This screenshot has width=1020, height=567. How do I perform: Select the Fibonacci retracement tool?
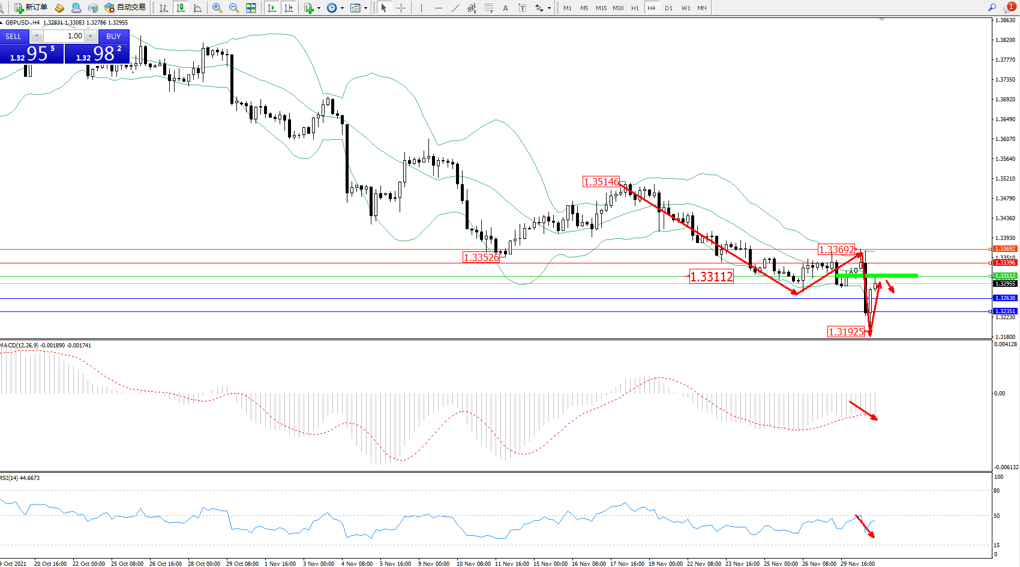[489, 8]
